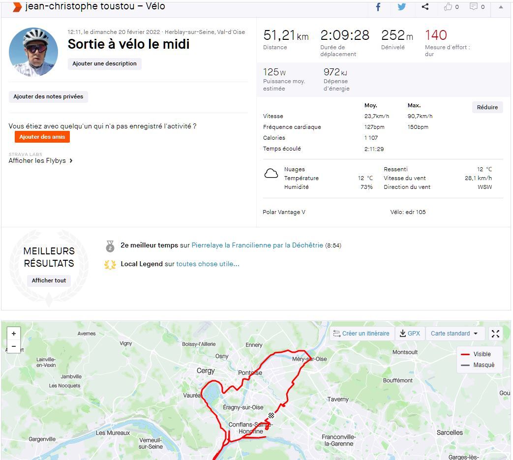
Task: Zoom out on the map
Action: tap(14, 346)
